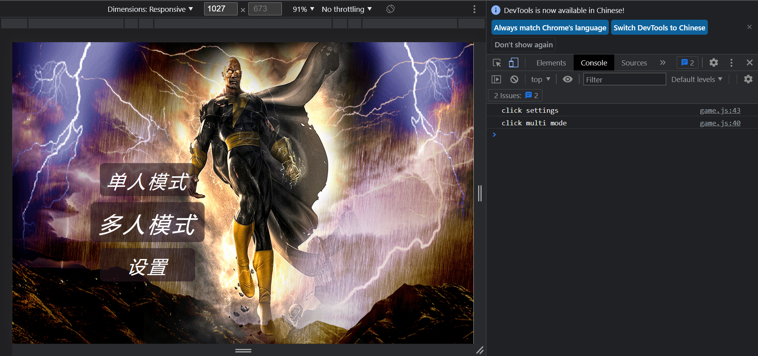Expand the Default levels dropdown
This screenshot has height=356, width=758.
(697, 79)
